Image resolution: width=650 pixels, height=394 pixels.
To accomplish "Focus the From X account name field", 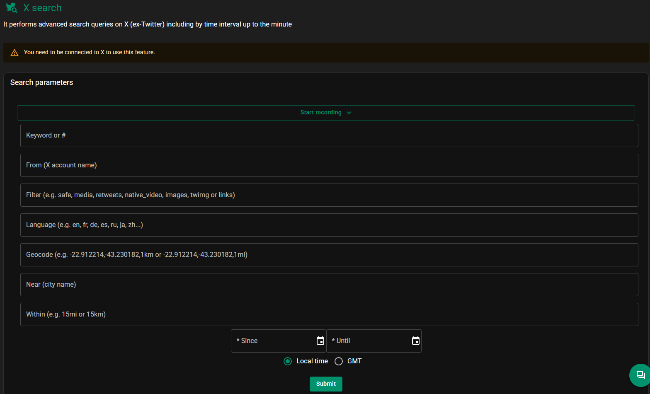I will [329, 165].
